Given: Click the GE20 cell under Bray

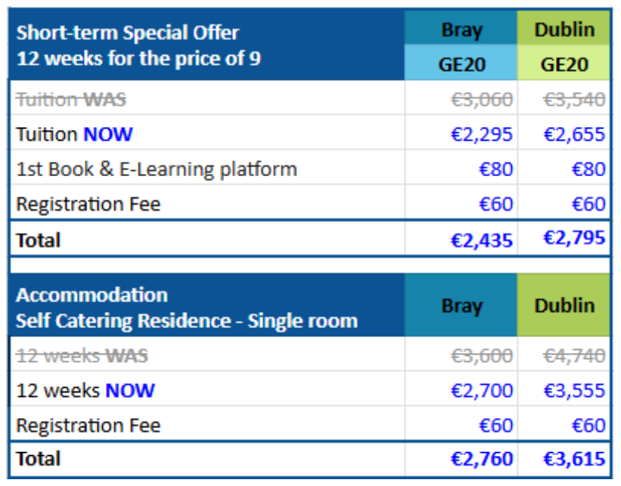Looking at the screenshot, I should (x=461, y=64).
